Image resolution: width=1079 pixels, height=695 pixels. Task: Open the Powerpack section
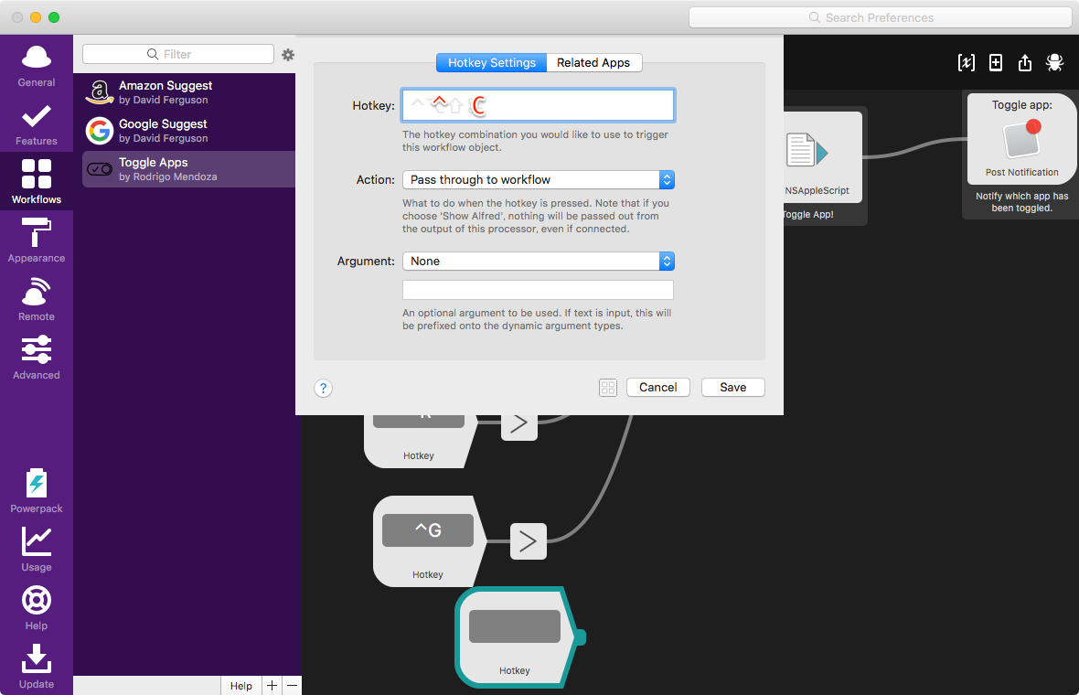37,491
